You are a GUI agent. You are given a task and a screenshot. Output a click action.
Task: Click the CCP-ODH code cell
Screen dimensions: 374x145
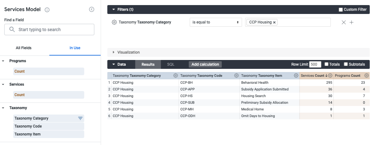pyautogui.click(x=209, y=116)
